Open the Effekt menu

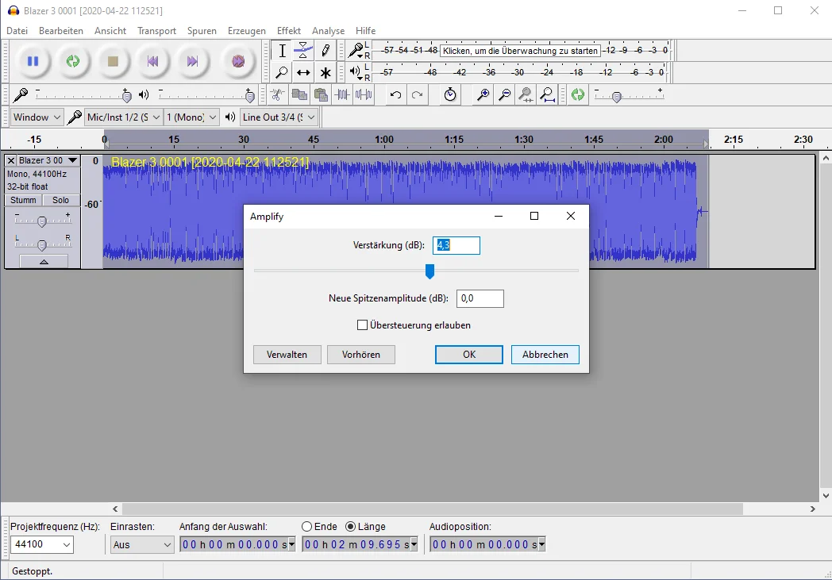pos(288,31)
